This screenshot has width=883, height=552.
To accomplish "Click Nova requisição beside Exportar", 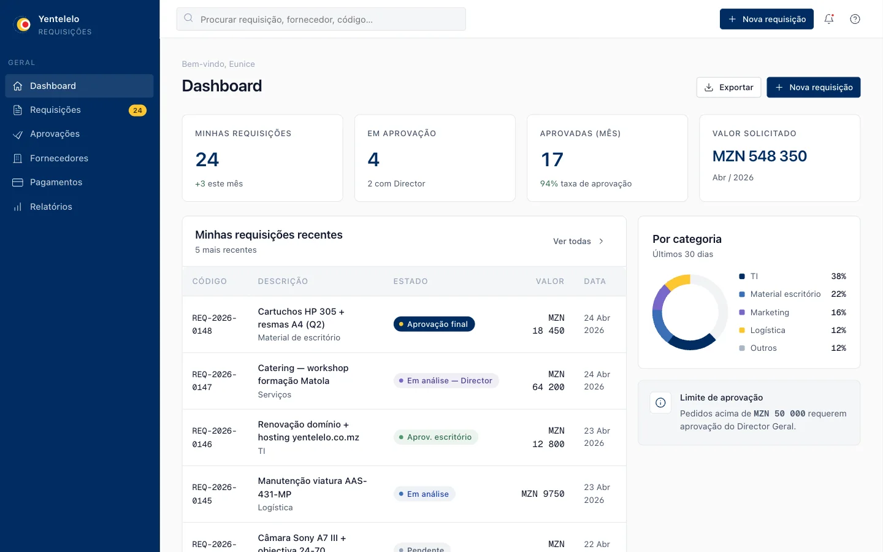I will coord(814,87).
